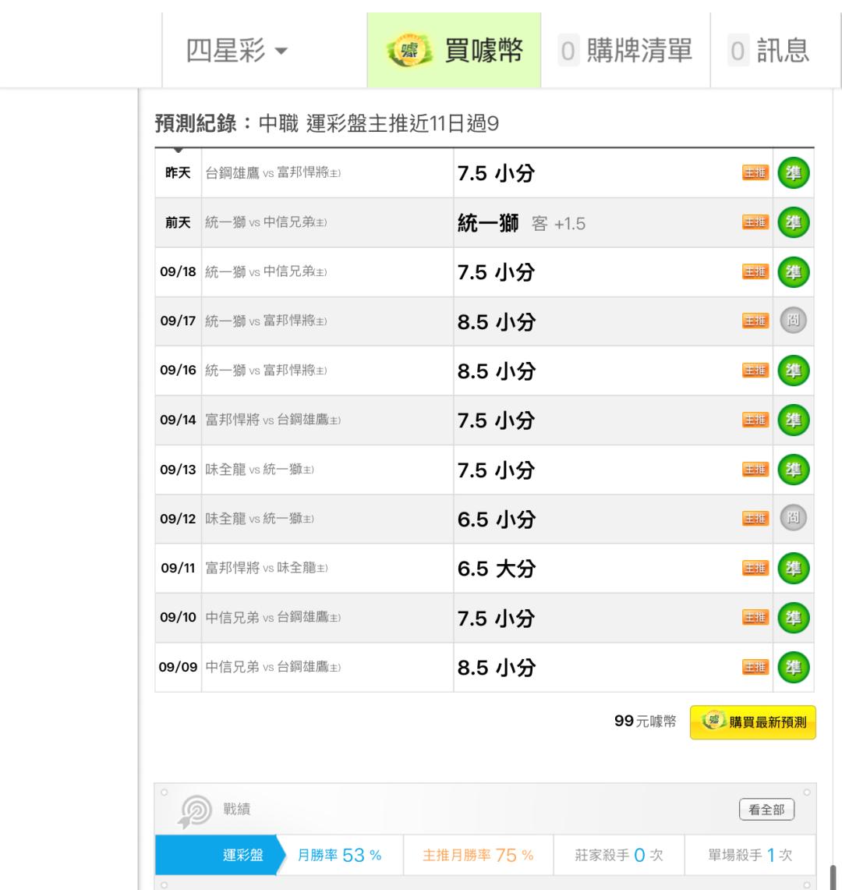Click the 主推 tag in the 09/18 row
Screen dimensions: 842x890
pyautogui.click(x=755, y=272)
